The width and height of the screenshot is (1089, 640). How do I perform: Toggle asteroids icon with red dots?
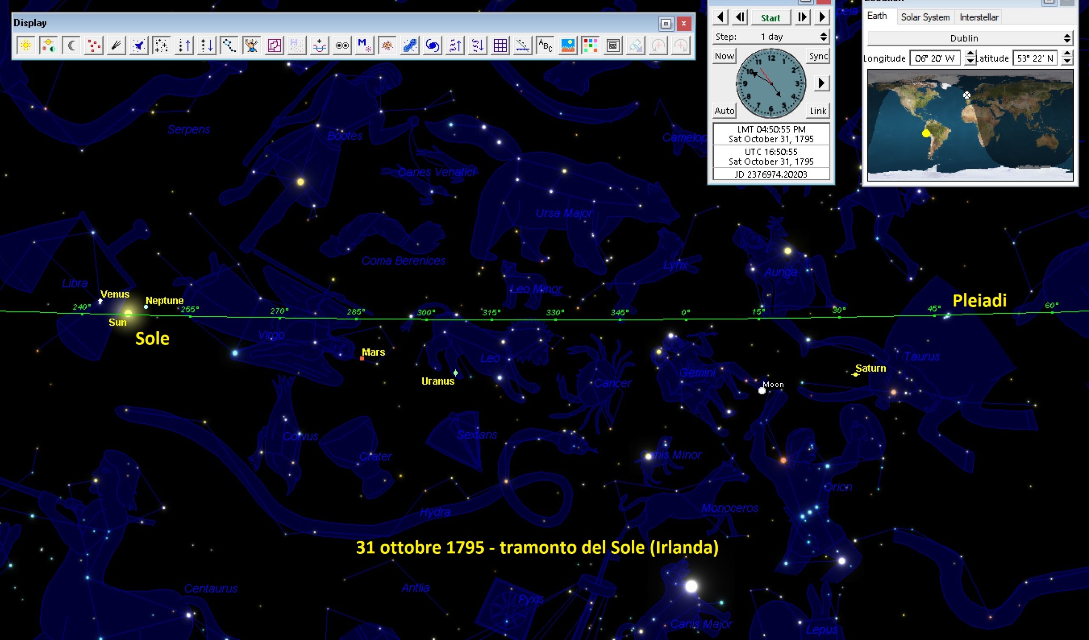click(x=93, y=45)
